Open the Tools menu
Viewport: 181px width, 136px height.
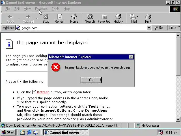(55, 9)
